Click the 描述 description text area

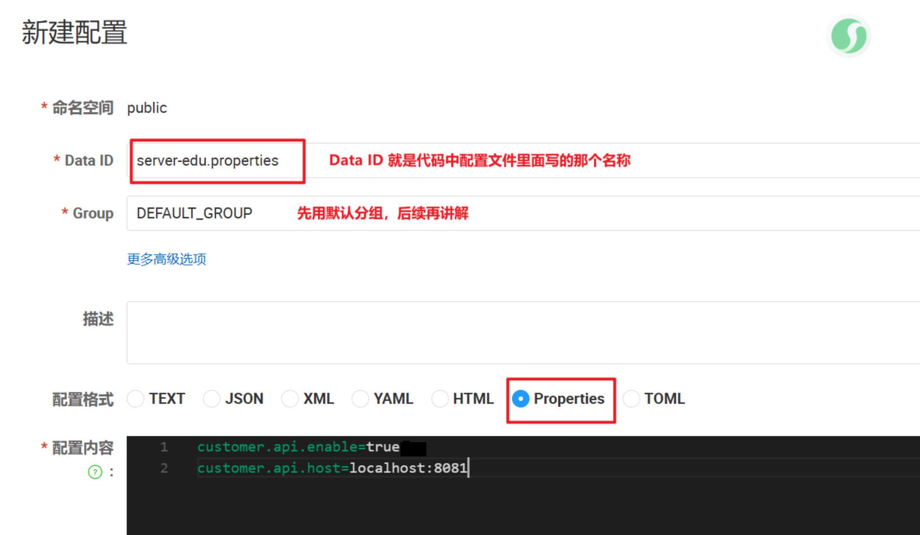tap(523, 333)
